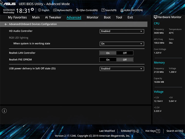Click the Qfan Control fan icon
Image resolution: width=185 pixels, height=139 pixels.
click(x=78, y=10)
